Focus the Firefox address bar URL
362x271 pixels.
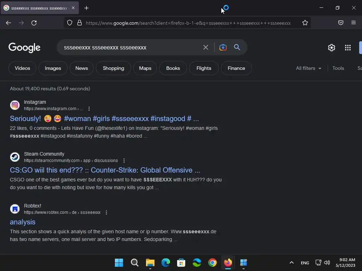pos(188,23)
